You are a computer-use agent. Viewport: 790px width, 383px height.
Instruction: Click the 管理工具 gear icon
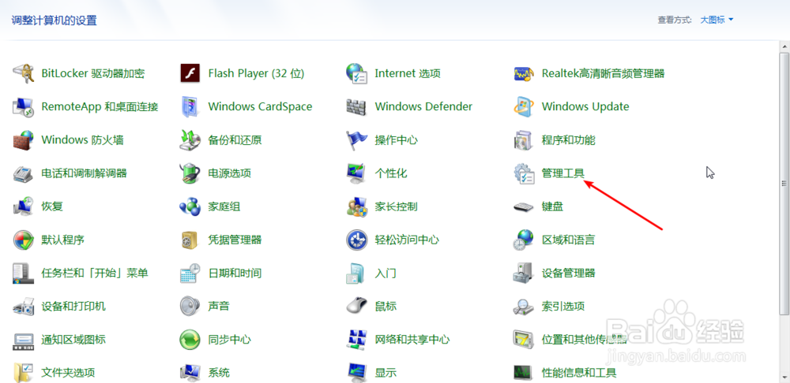click(x=524, y=173)
